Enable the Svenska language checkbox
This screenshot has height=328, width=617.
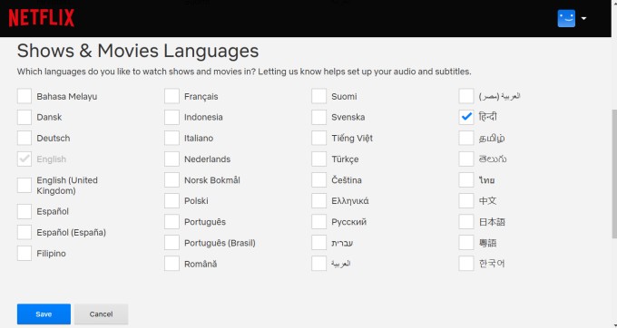click(x=319, y=117)
